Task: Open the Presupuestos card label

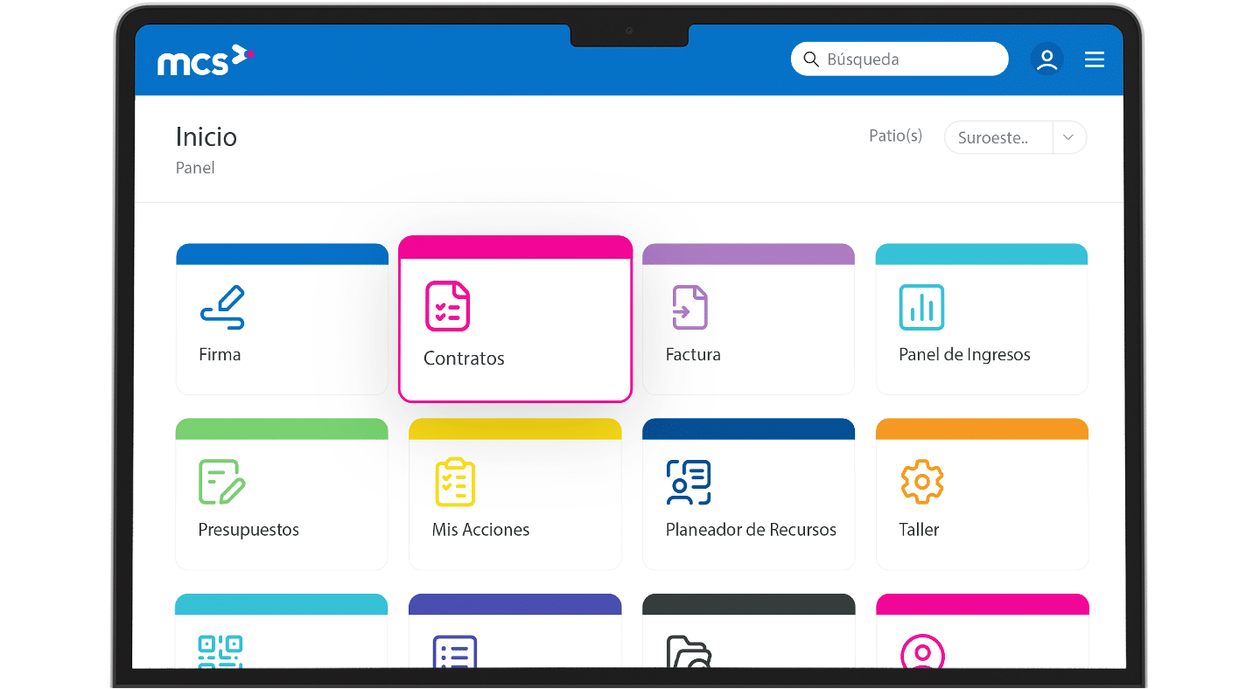Action: (x=248, y=530)
